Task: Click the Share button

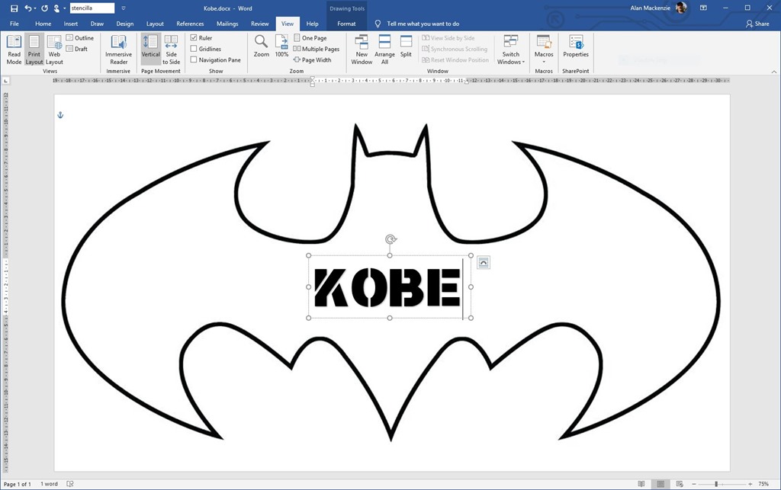Action: click(757, 24)
